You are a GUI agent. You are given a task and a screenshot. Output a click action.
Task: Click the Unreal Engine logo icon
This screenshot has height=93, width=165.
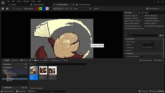(x=3, y=3)
